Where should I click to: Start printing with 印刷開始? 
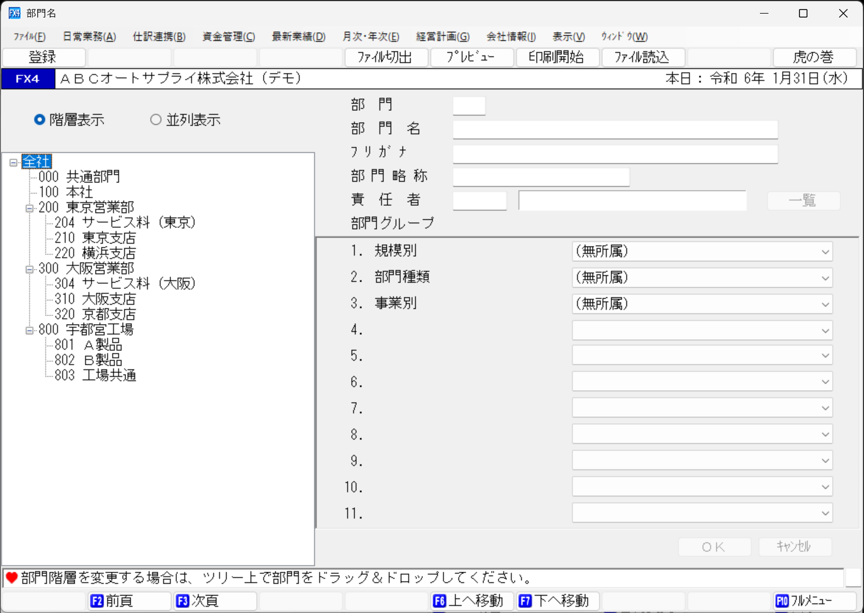point(558,57)
